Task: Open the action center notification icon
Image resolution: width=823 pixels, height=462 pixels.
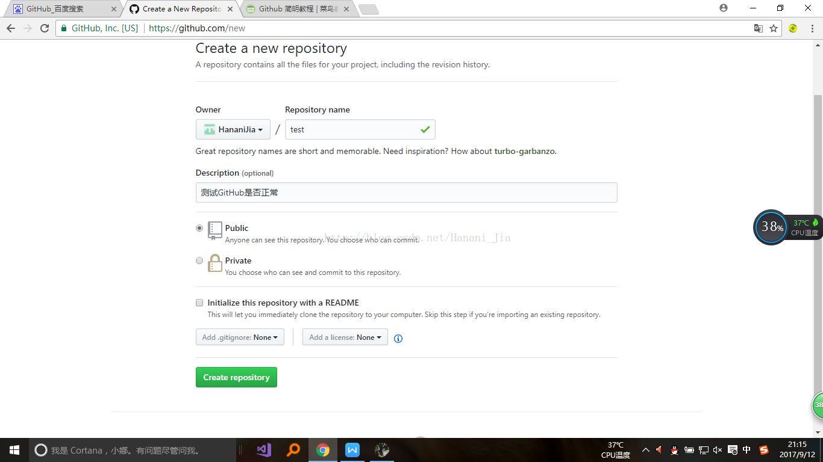Action: tap(733, 450)
